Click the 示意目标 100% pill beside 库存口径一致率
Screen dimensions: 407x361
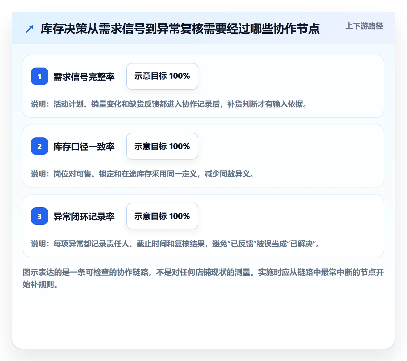click(x=162, y=146)
